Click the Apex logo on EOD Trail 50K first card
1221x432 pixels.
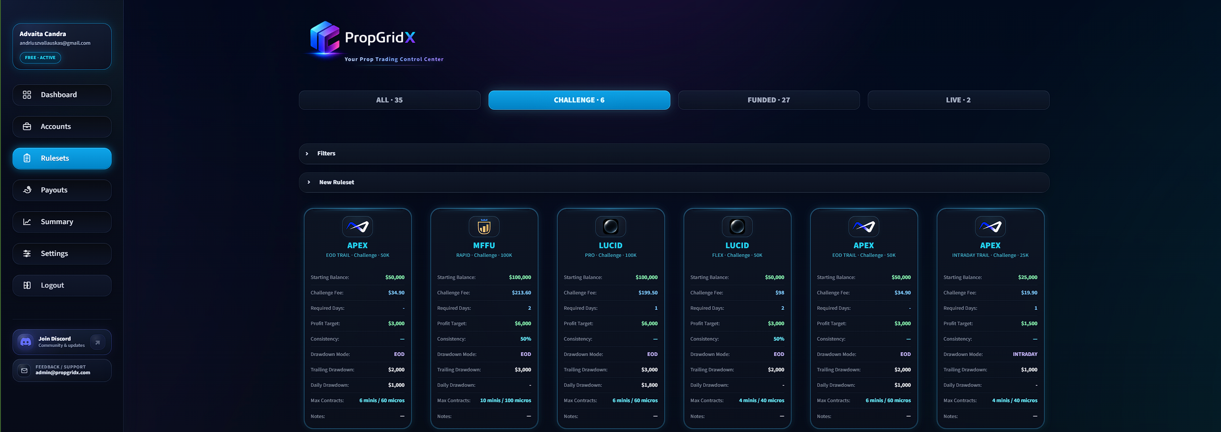pos(358,227)
